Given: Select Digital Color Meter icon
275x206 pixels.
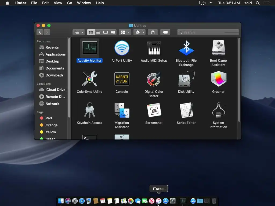Looking at the screenshot, I should pyautogui.click(x=154, y=79).
